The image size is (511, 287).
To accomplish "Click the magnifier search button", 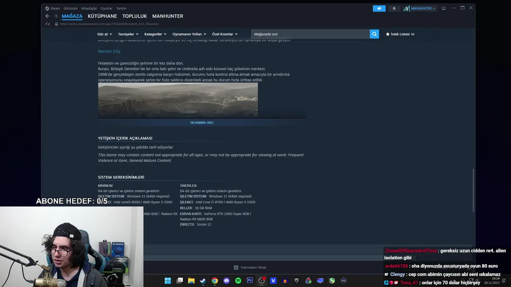I will pyautogui.click(x=374, y=34).
